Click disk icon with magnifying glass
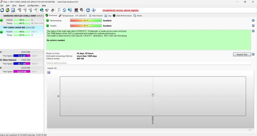 35,10
